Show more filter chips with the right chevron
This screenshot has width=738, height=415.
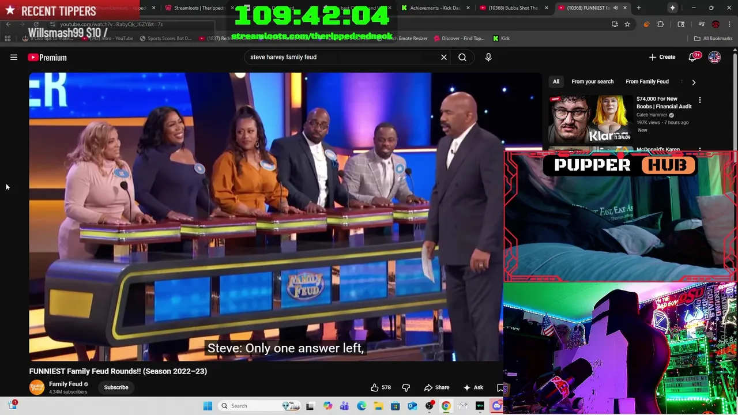click(694, 82)
